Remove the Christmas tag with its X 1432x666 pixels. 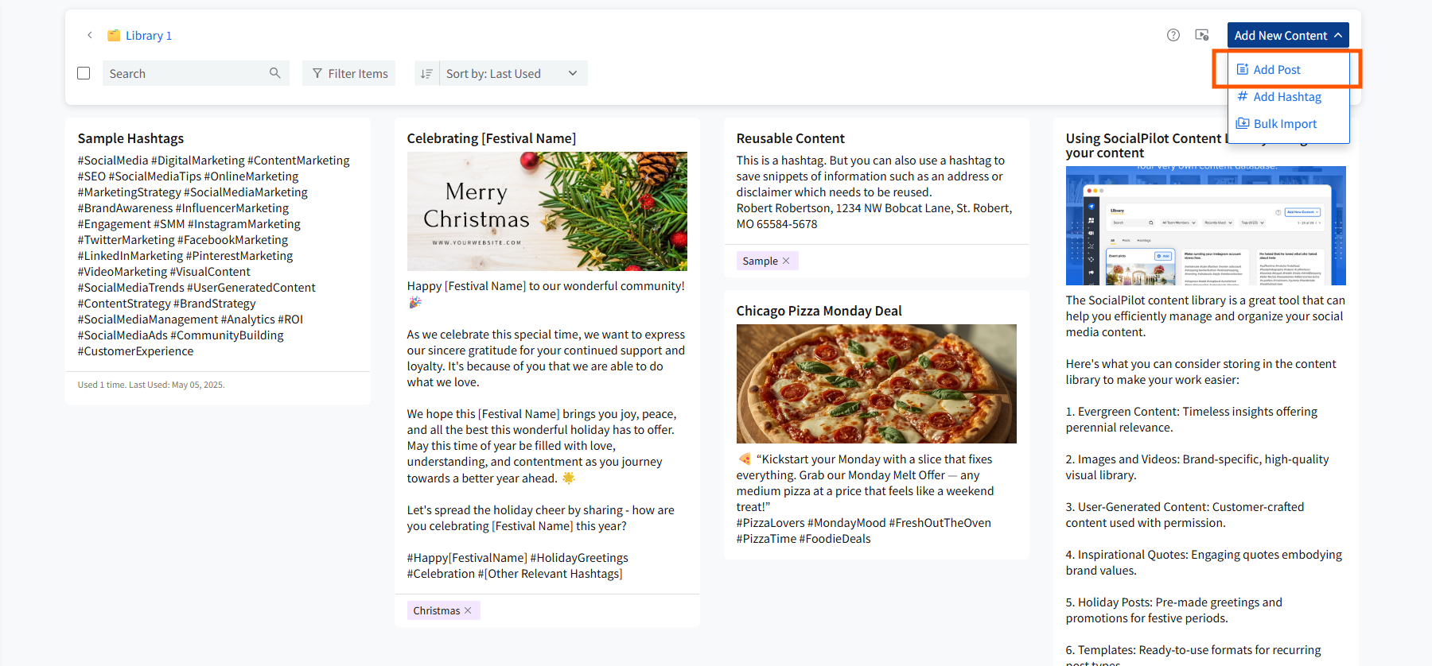(x=468, y=610)
